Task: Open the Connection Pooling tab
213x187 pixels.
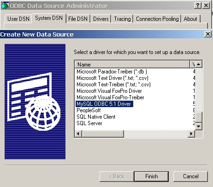Action: (157, 19)
